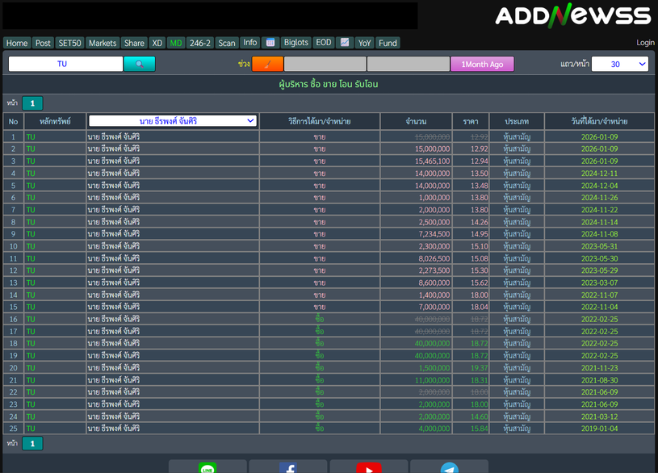
Task: Open the calendar icon in the navigation bar
Action: (270, 43)
